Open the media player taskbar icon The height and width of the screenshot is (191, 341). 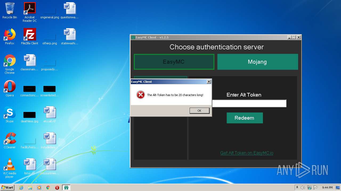pyautogui.click(x=39, y=188)
